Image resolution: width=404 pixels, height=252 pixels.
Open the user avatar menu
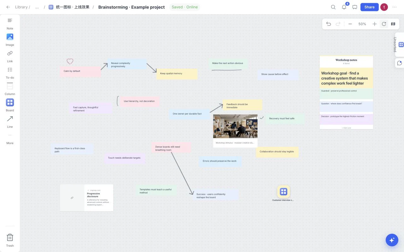pyautogui.click(x=384, y=7)
